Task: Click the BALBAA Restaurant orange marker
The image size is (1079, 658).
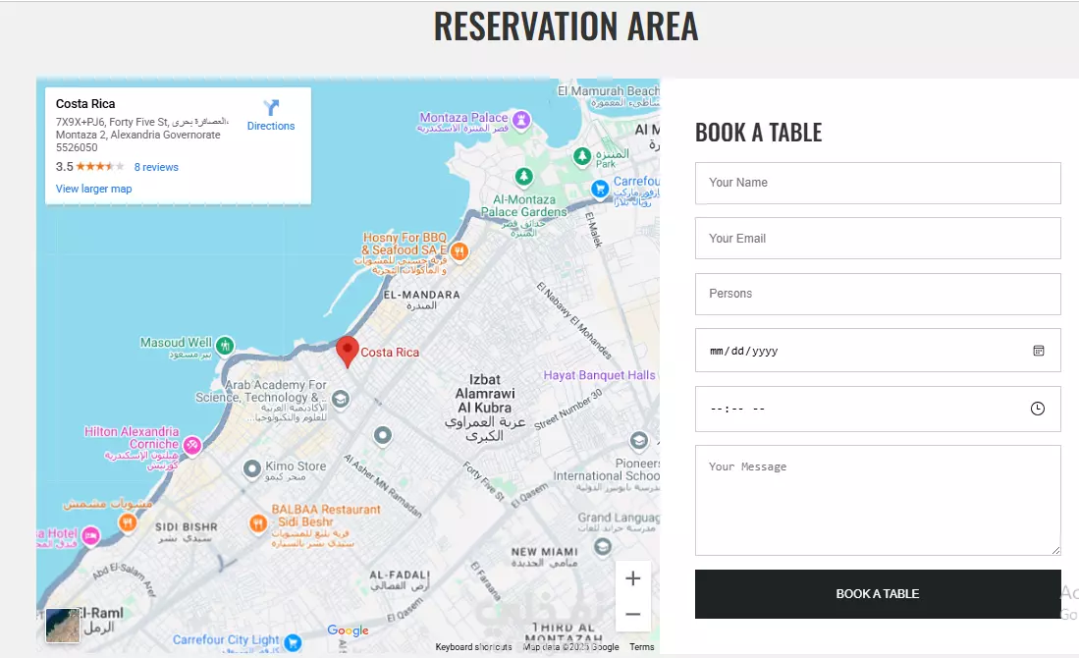Action: 258,523
